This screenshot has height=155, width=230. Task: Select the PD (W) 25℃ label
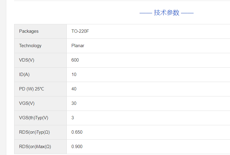(x=32, y=89)
